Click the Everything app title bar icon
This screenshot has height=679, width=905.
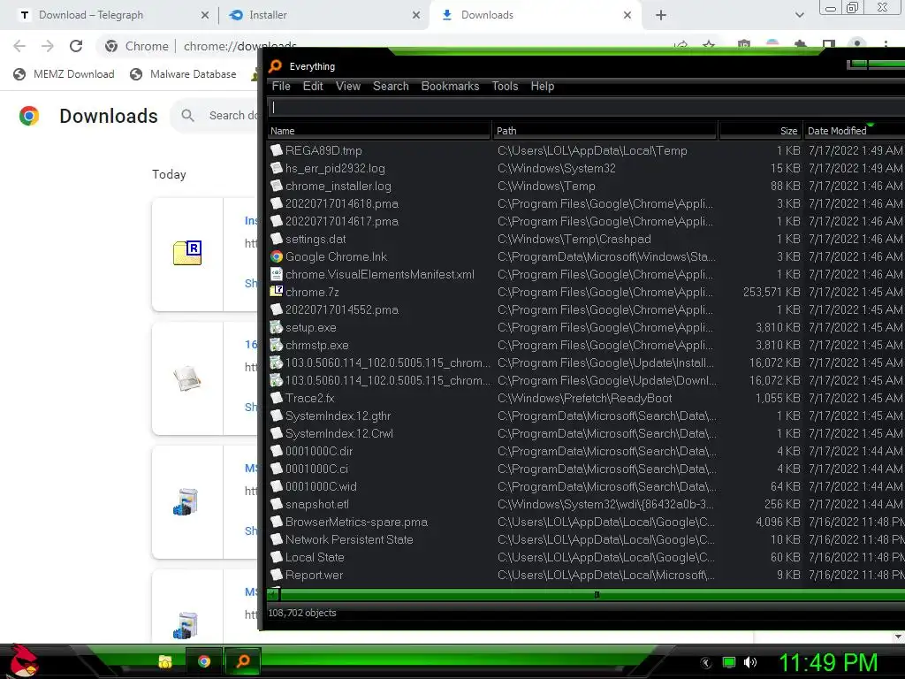276,66
